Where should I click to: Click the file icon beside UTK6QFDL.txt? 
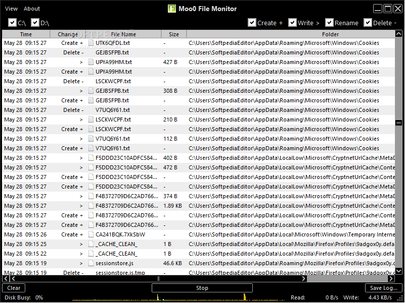pyautogui.click(x=90, y=43)
